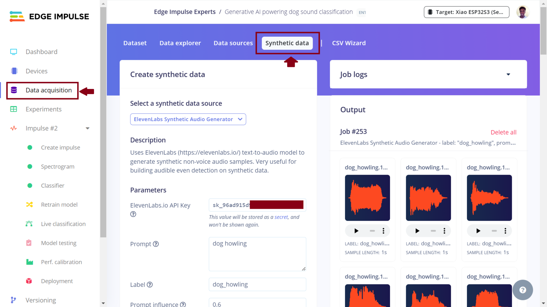Screen dimensions: 547x307
Task: Click the Edge Impulse logo
Action: (x=50, y=16)
